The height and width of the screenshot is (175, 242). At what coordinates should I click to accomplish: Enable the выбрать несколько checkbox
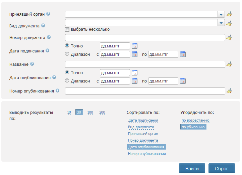click(67, 29)
